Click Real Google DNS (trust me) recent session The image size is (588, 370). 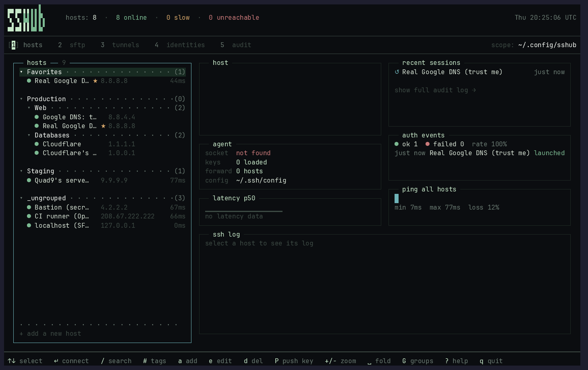[480, 72]
